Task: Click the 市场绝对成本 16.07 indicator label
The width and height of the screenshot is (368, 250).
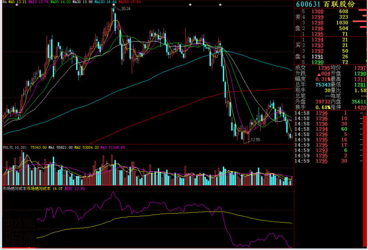Action: point(44,188)
